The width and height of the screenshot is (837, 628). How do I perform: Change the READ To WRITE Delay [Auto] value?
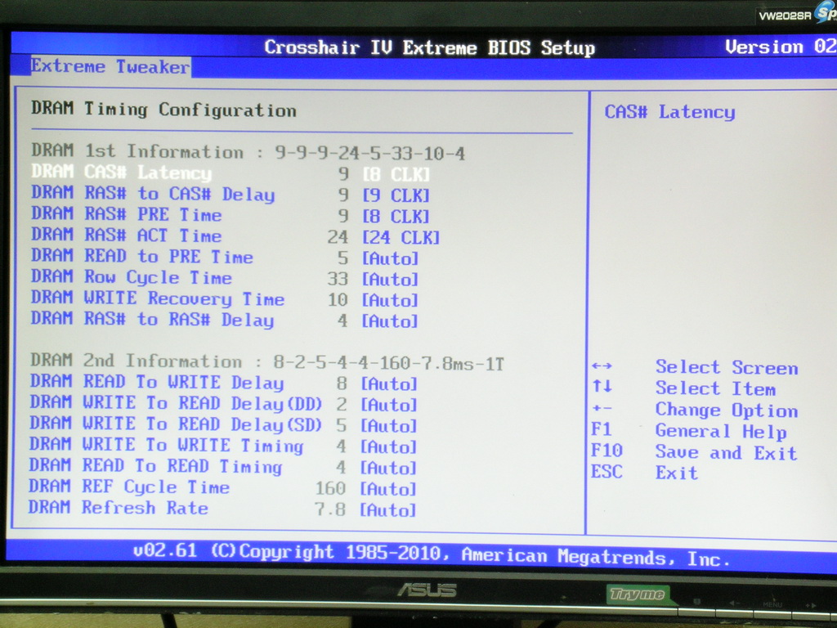(389, 384)
